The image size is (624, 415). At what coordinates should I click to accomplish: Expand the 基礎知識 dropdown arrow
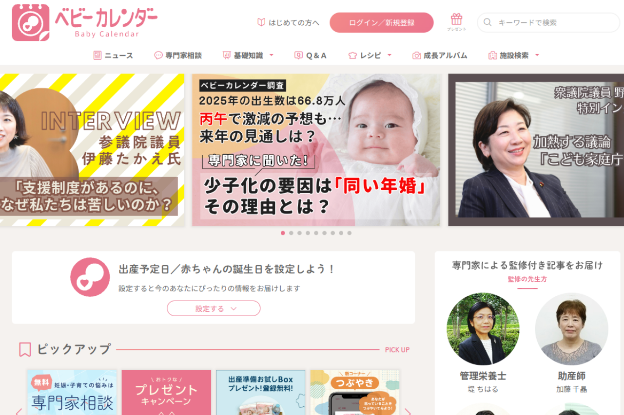point(272,55)
